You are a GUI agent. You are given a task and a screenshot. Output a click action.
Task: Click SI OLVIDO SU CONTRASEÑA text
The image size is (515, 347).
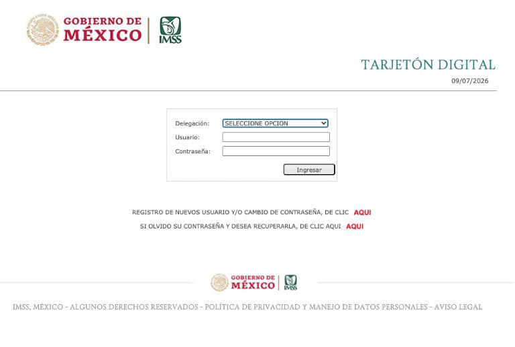click(x=241, y=226)
